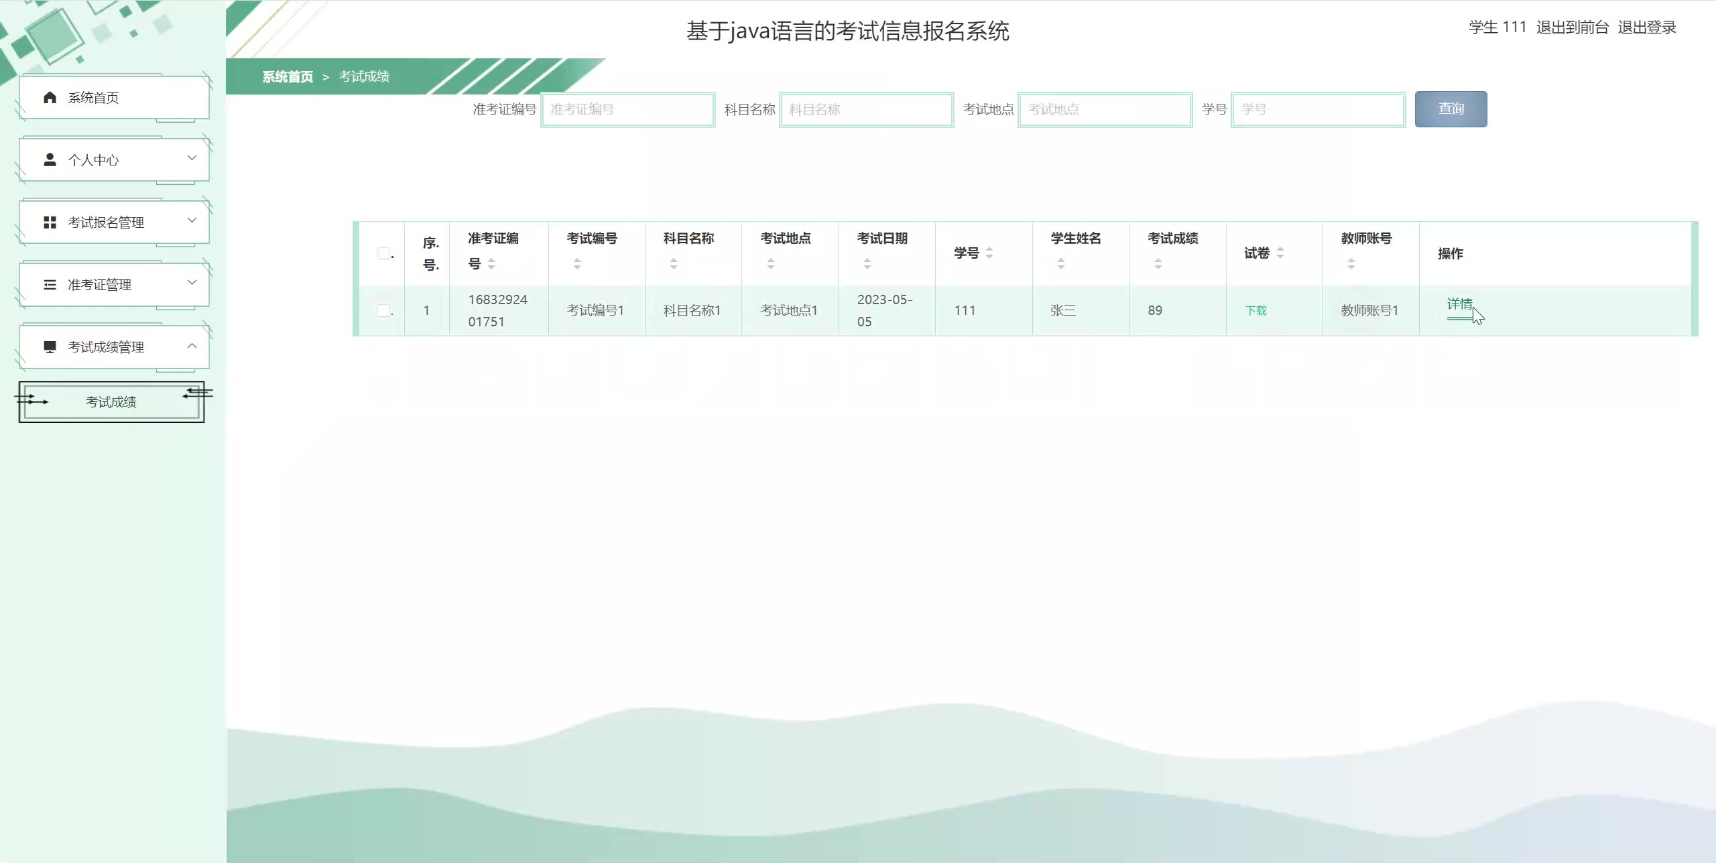Click the person icon beside 个人中心
The height and width of the screenshot is (863, 1716).
(x=50, y=159)
